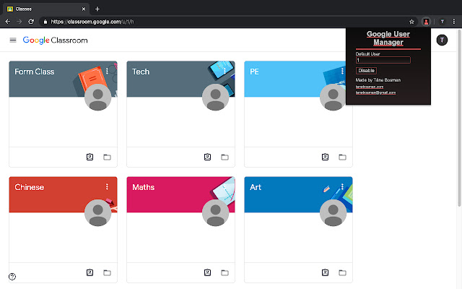Expand the Form Class three-dot options
462x289 pixels.
pyautogui.click(x=107, y=72)
